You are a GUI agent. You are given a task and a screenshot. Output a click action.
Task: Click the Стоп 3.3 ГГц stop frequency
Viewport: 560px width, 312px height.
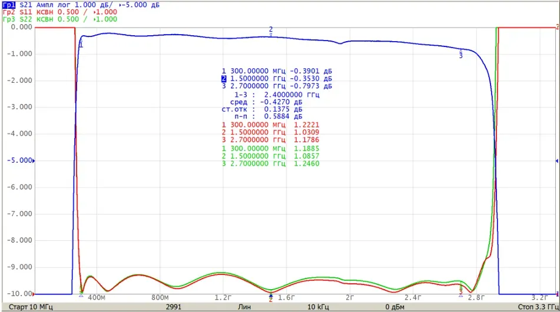pos(538,307)
